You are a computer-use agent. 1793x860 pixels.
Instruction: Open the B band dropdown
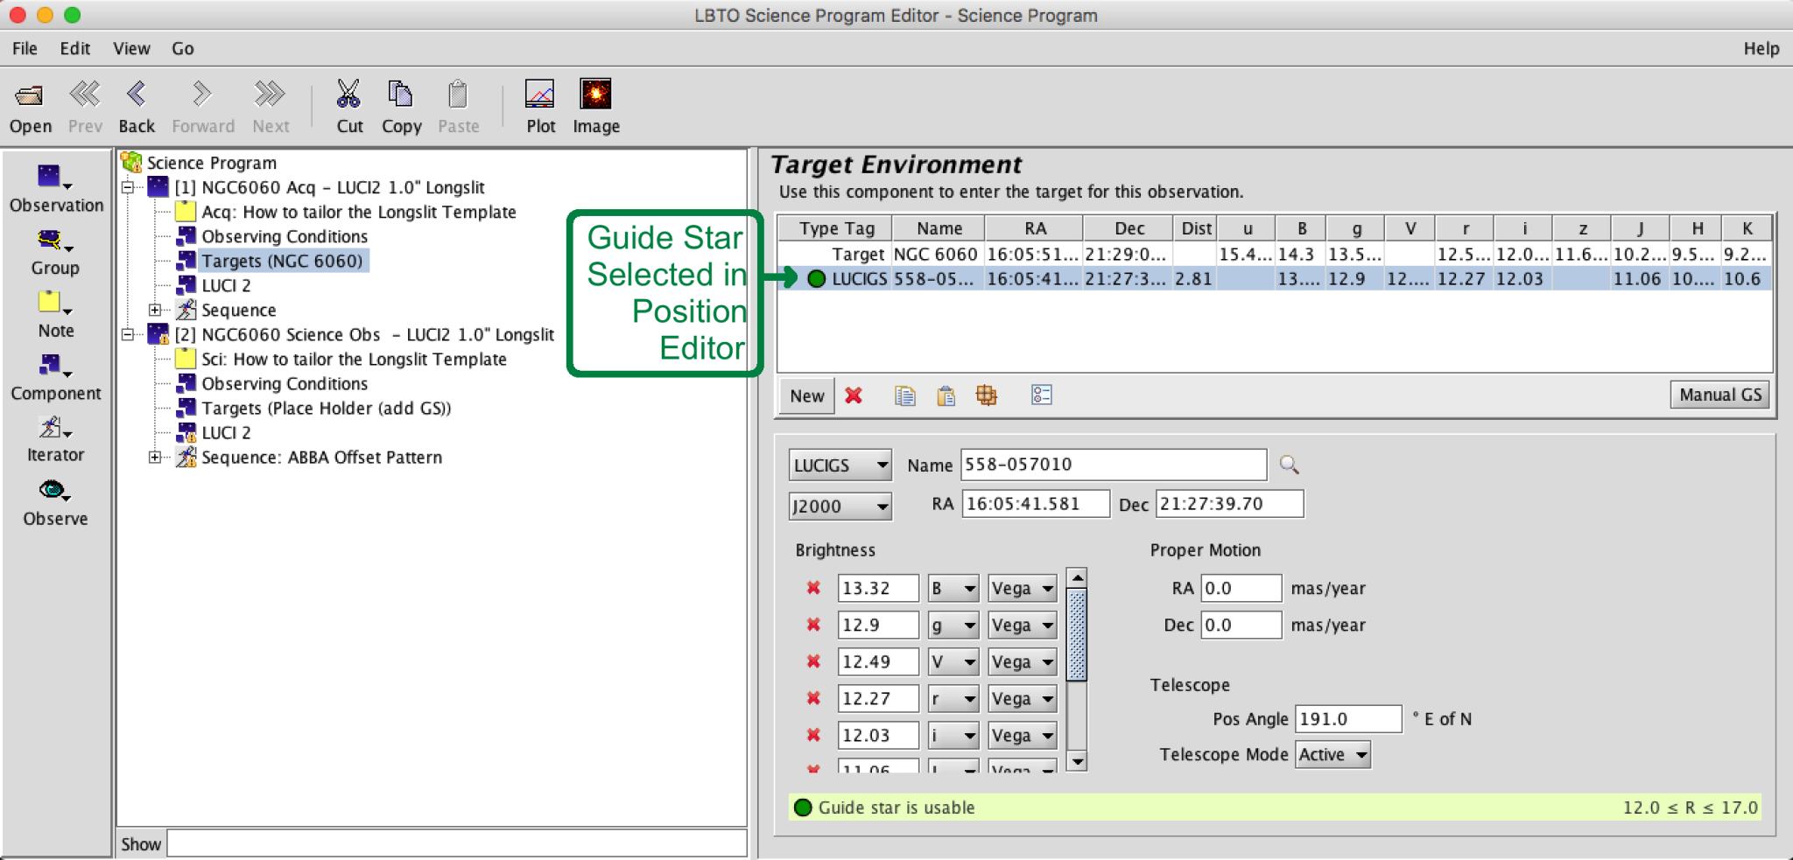[953, 588]
